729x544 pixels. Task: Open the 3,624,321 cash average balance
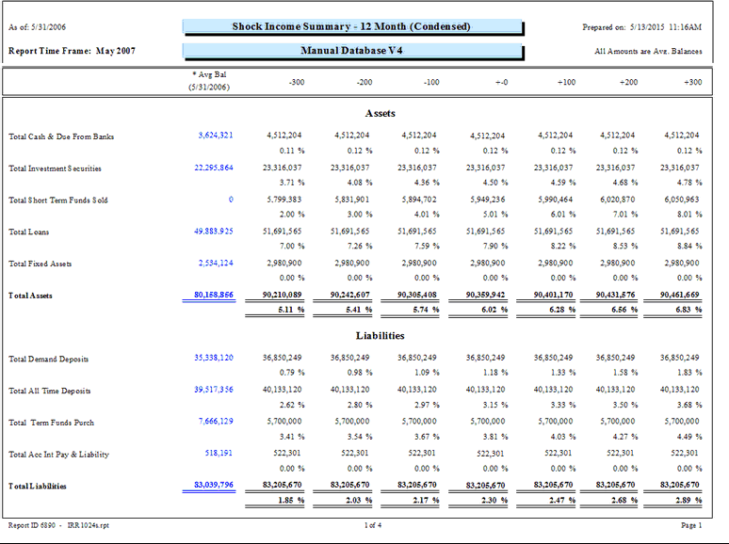pos(215,136)
